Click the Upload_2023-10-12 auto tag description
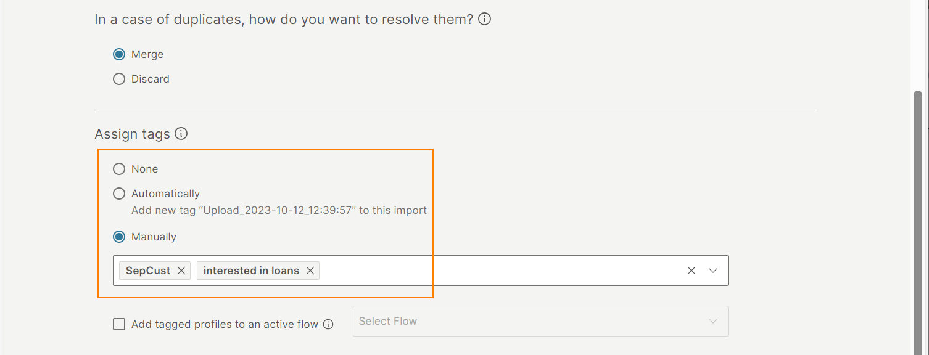Screen dimensions: 929x355 [279, 210]
